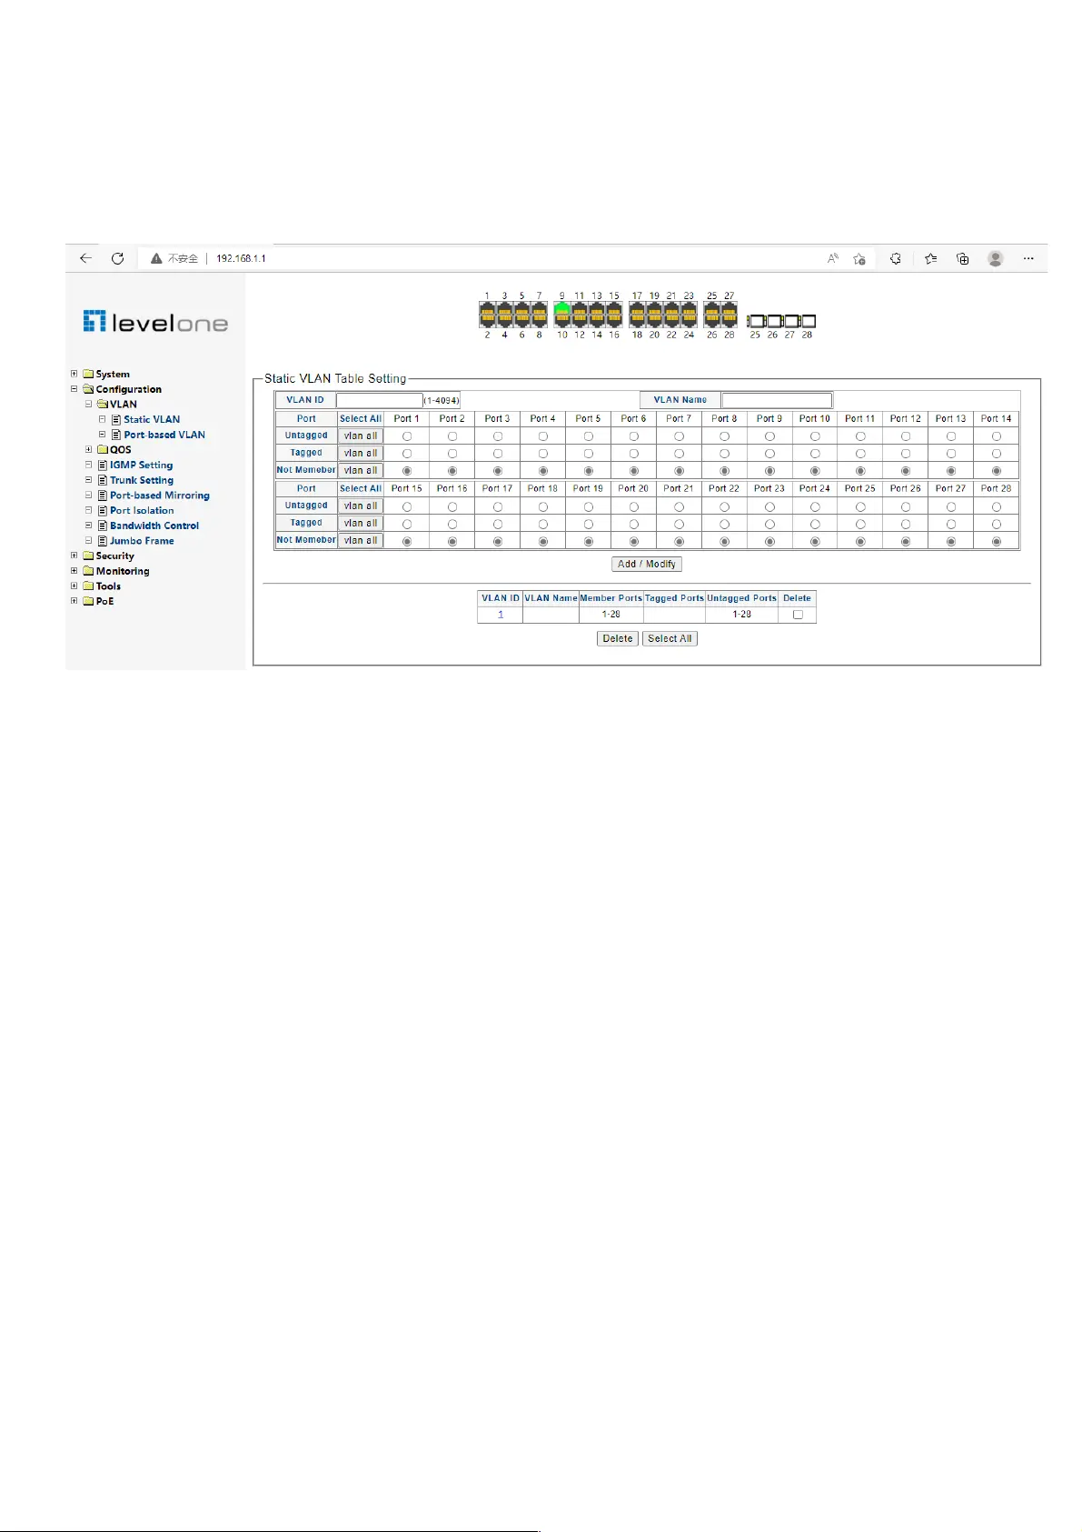Set Port 10 to Untagged
Image resolution: width=1082 pixels, height=1532 pixels.
click(815, 436)
